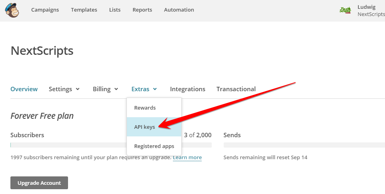Viewport: 385px width, 194px height.
Task: Click the Forever Free plan heading
Action: 42,116
